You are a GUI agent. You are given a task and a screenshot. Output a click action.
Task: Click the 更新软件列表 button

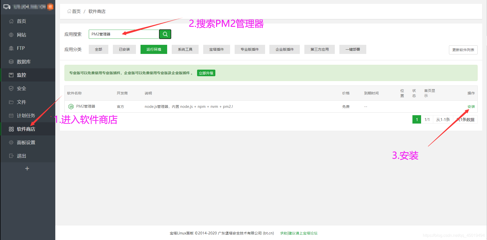point(463,50)
